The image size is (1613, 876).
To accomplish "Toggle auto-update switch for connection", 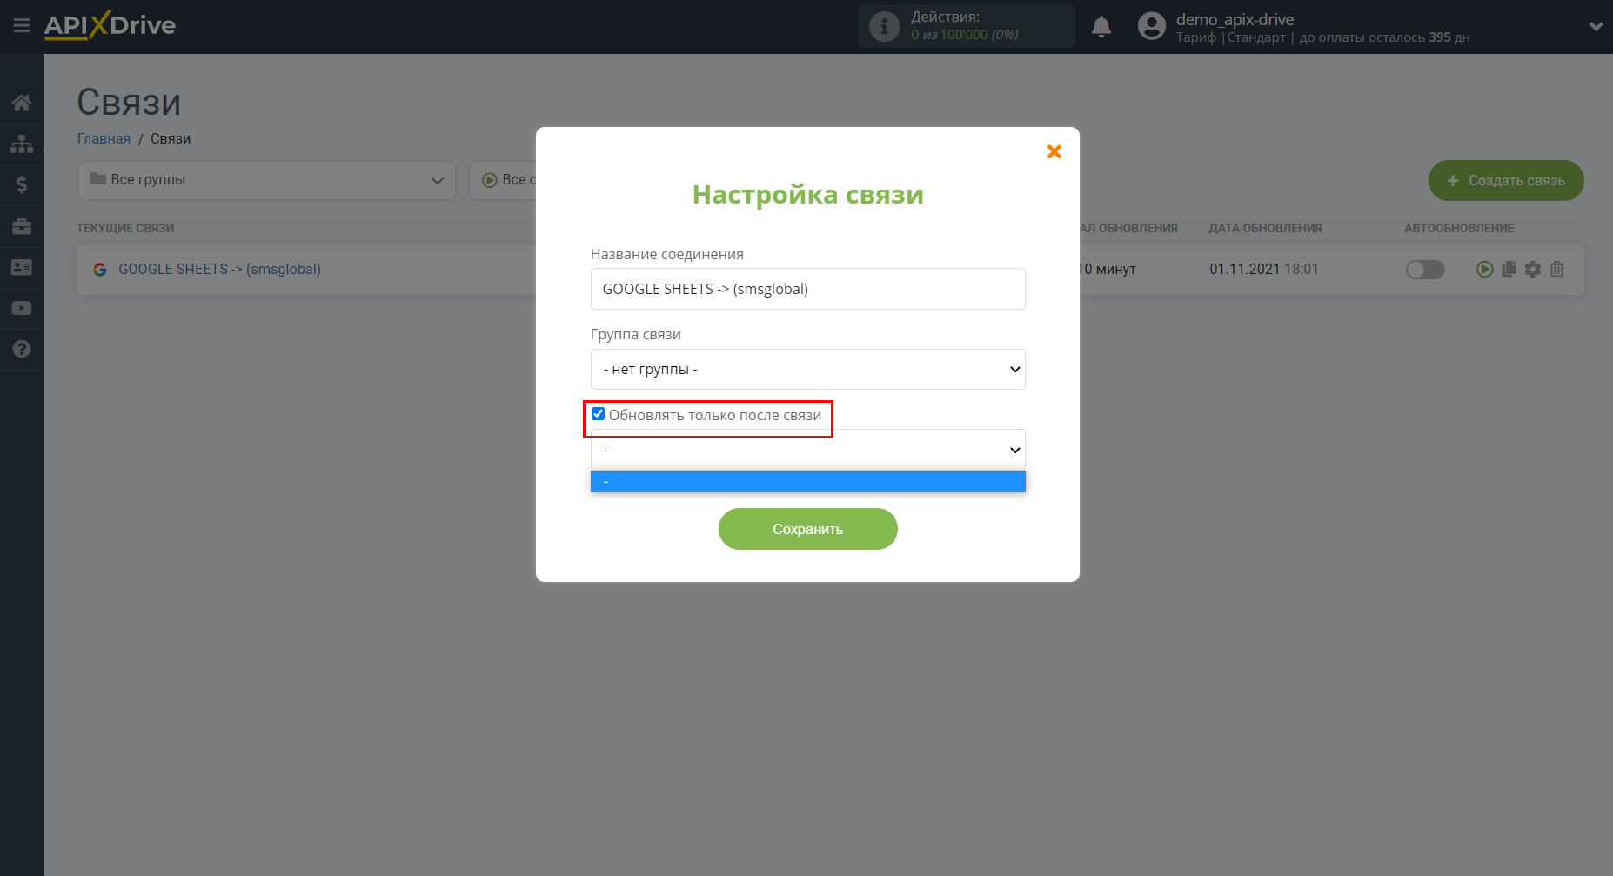I will [1425, 270].
